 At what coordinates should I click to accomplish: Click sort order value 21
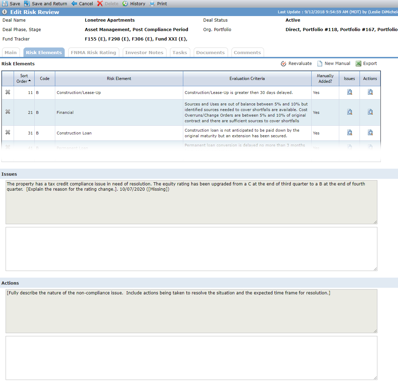tap(30, 112)
